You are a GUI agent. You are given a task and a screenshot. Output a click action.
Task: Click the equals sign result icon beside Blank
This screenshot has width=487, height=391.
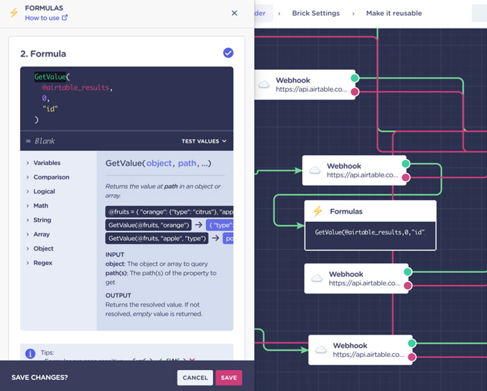29,141
